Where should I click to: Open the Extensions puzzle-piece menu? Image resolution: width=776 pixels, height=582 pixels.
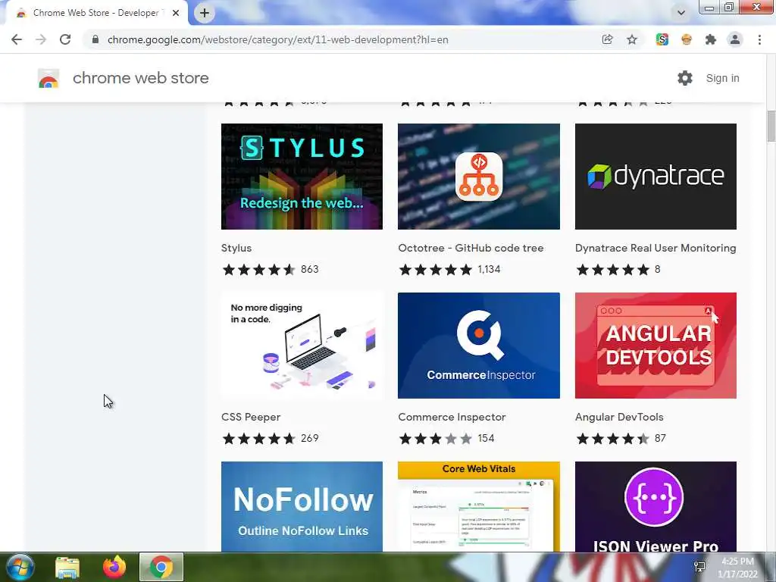711,39
